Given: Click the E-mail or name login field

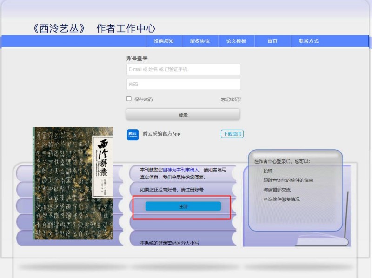Looking at the screenshot, I should point(183,70).
